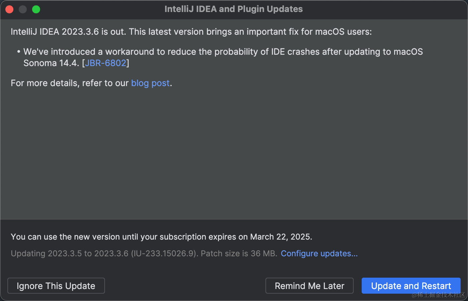Open the blog post hyperlink
The width and height of the screenshot is (468, 301).
(x=150, y=83)
